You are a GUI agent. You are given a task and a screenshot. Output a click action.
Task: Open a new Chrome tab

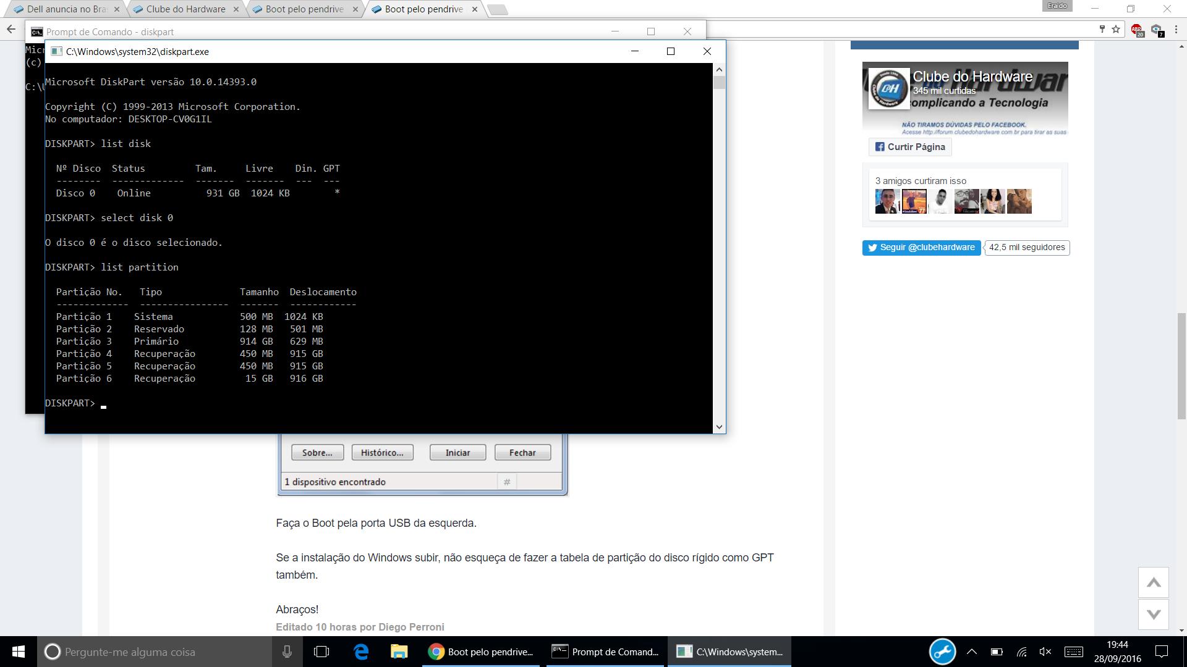498,9
